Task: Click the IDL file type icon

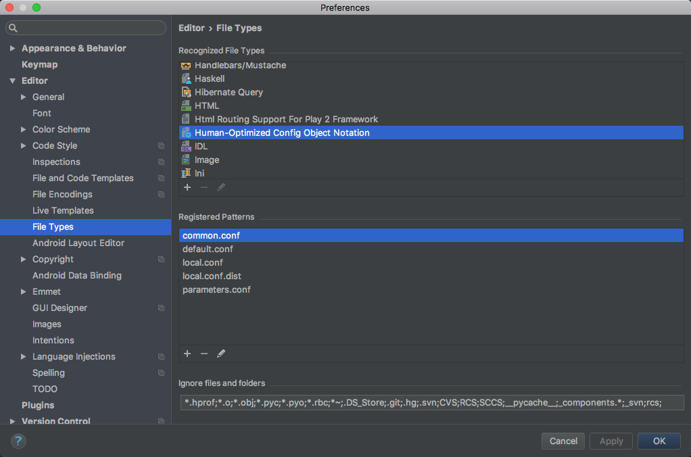Action: coord(187,146)
